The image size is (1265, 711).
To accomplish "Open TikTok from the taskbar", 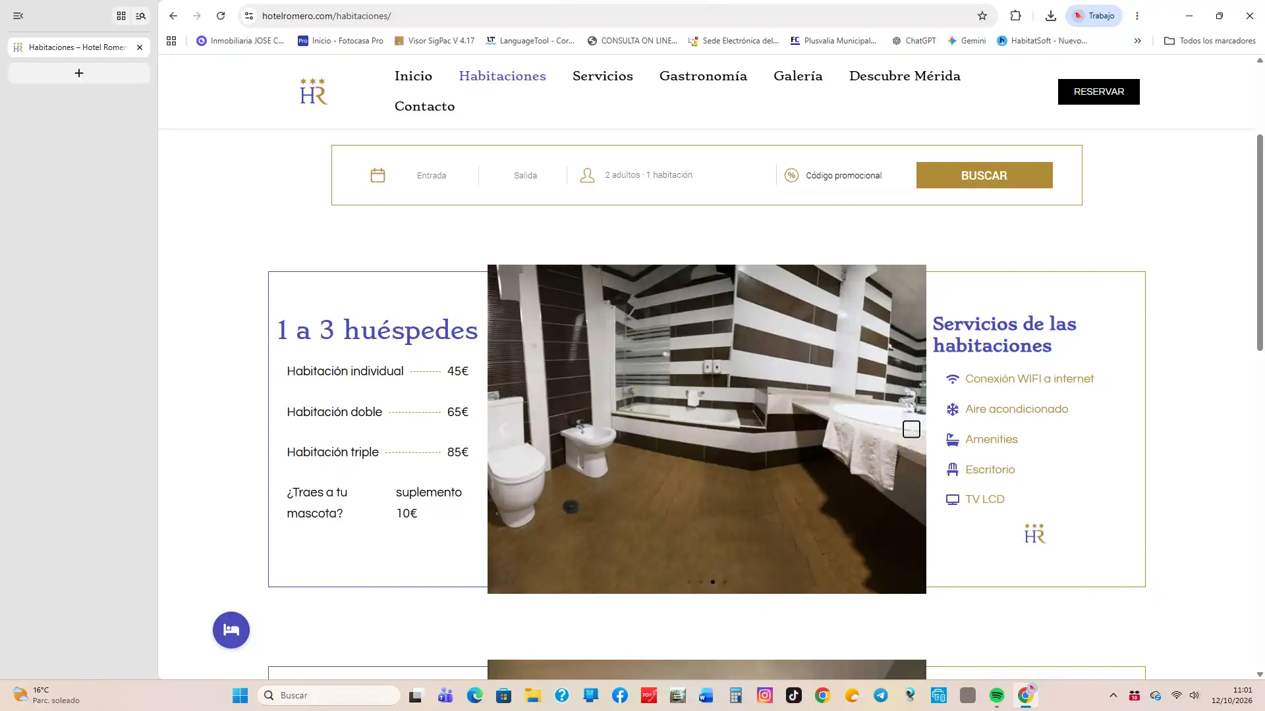I will 793,695.
